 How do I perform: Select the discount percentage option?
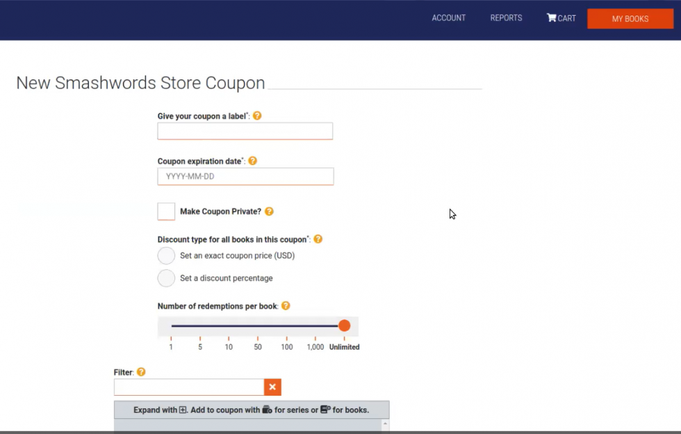[x=166, y=278]
